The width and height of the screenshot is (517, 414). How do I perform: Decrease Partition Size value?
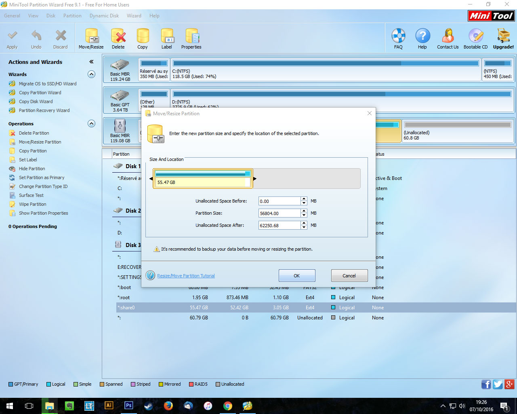[304, 215]
